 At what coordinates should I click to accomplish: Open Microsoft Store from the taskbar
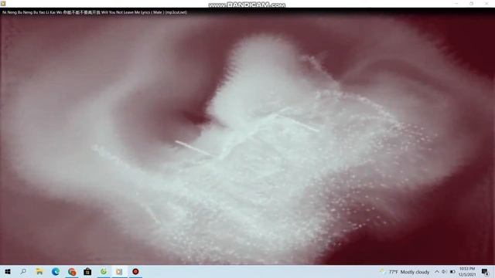click(x=87, y=271)
